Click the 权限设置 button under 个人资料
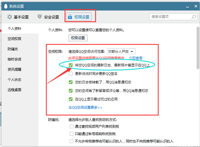200x147 pixels. pos(78,38)
